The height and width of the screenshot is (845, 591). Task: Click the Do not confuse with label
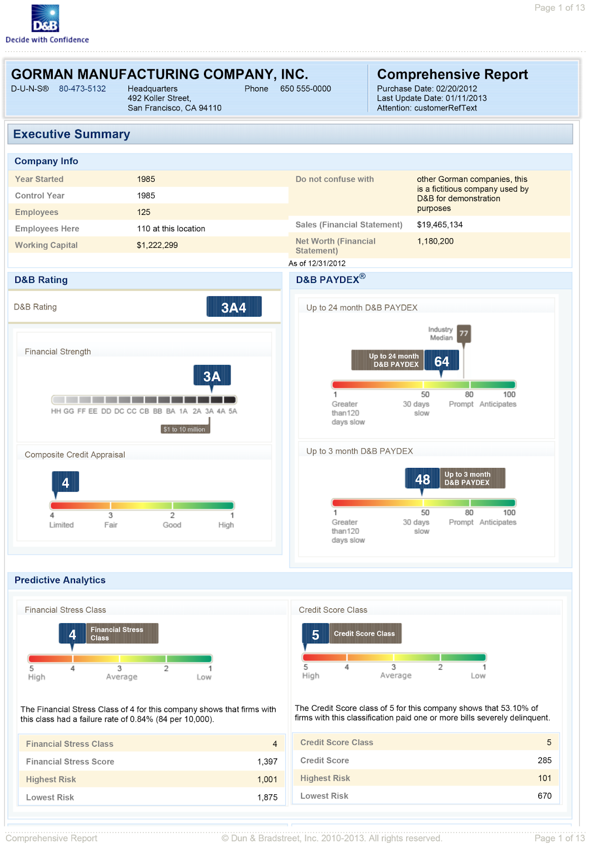click(335, 179)
